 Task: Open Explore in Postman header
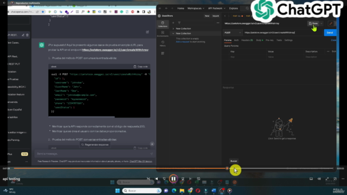tap(234, 9)
